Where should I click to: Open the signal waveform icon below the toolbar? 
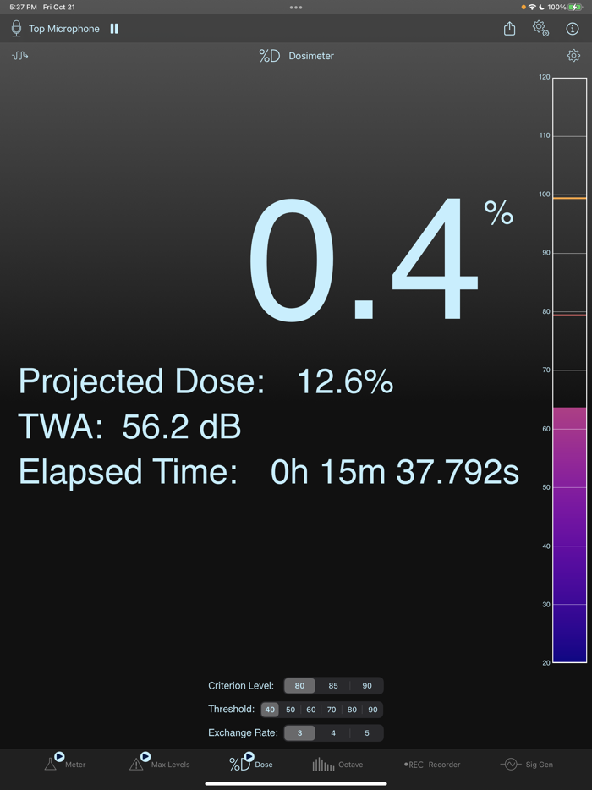pos(19,55)
